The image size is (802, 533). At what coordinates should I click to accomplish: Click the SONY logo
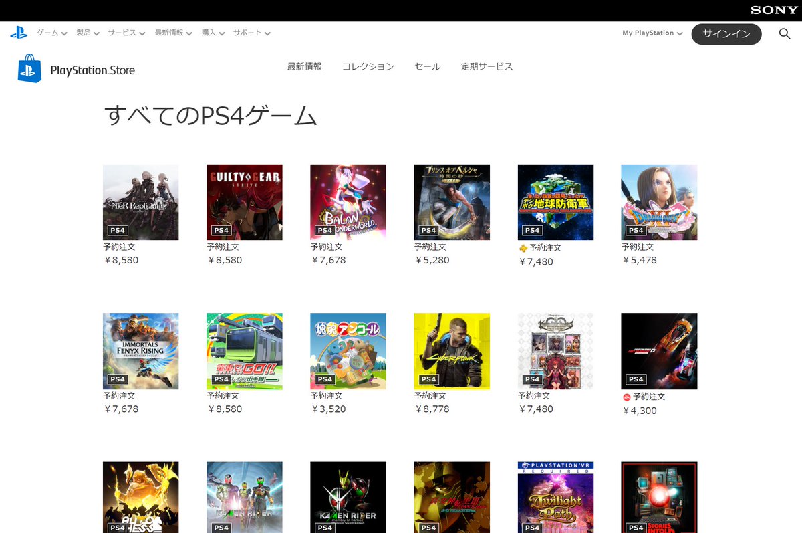pyautogui.click(x=774, y=10)
